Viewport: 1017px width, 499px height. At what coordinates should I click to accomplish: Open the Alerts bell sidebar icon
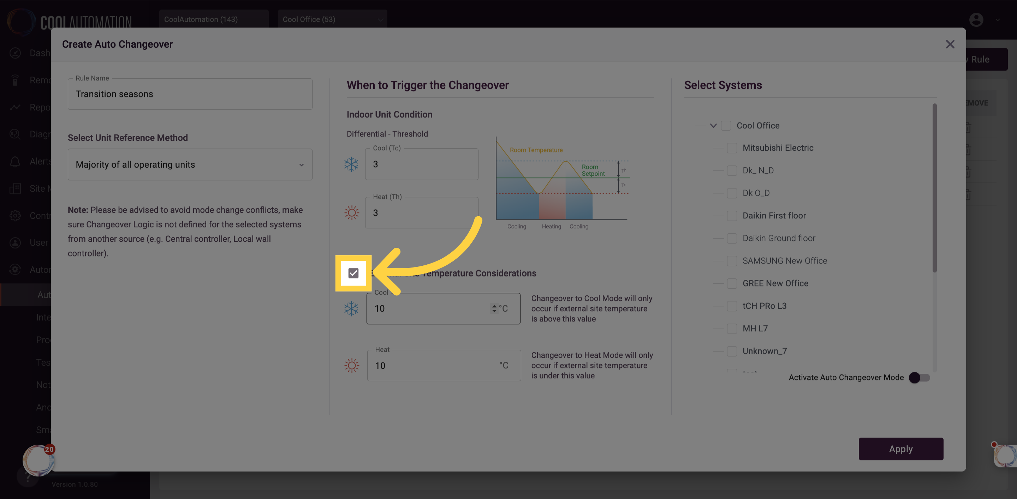(x=15, y=161)
